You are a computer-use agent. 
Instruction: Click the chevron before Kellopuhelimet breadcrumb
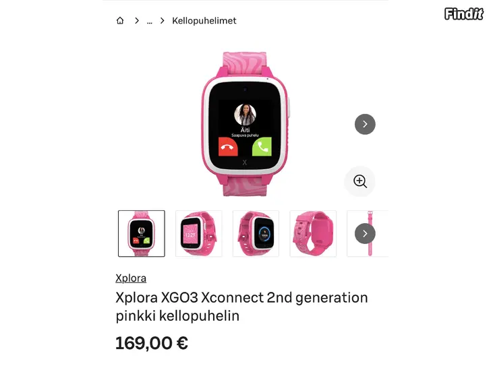pos(162,21)
